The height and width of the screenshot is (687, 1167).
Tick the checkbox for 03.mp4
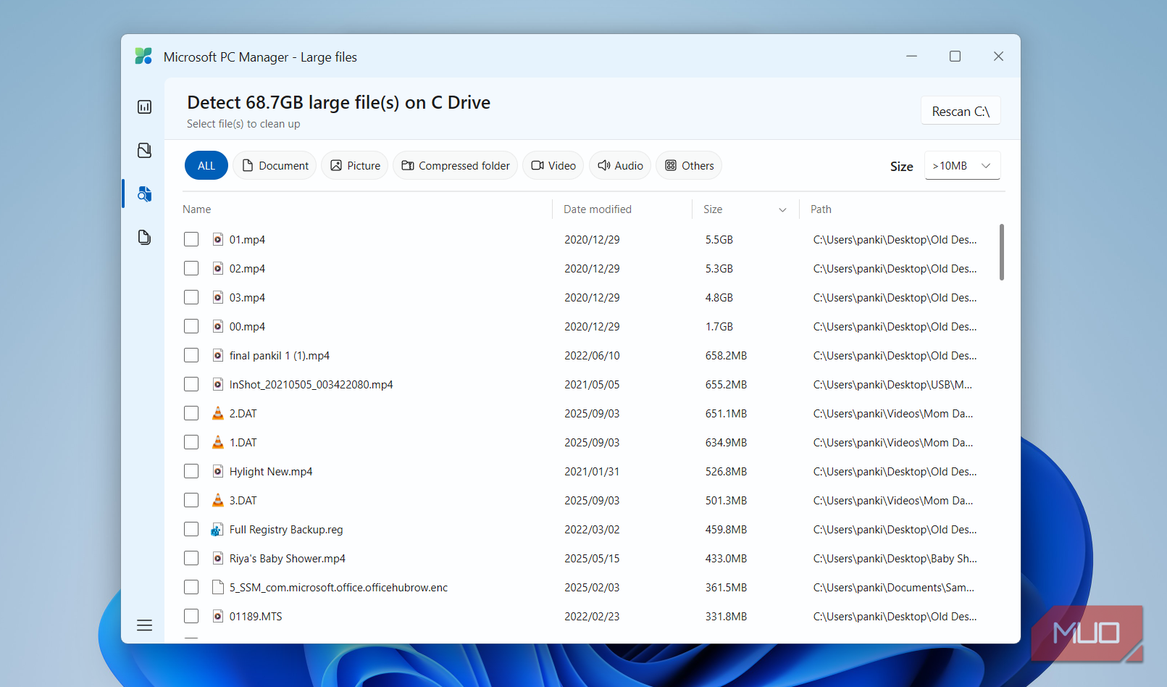coord(191,297)
